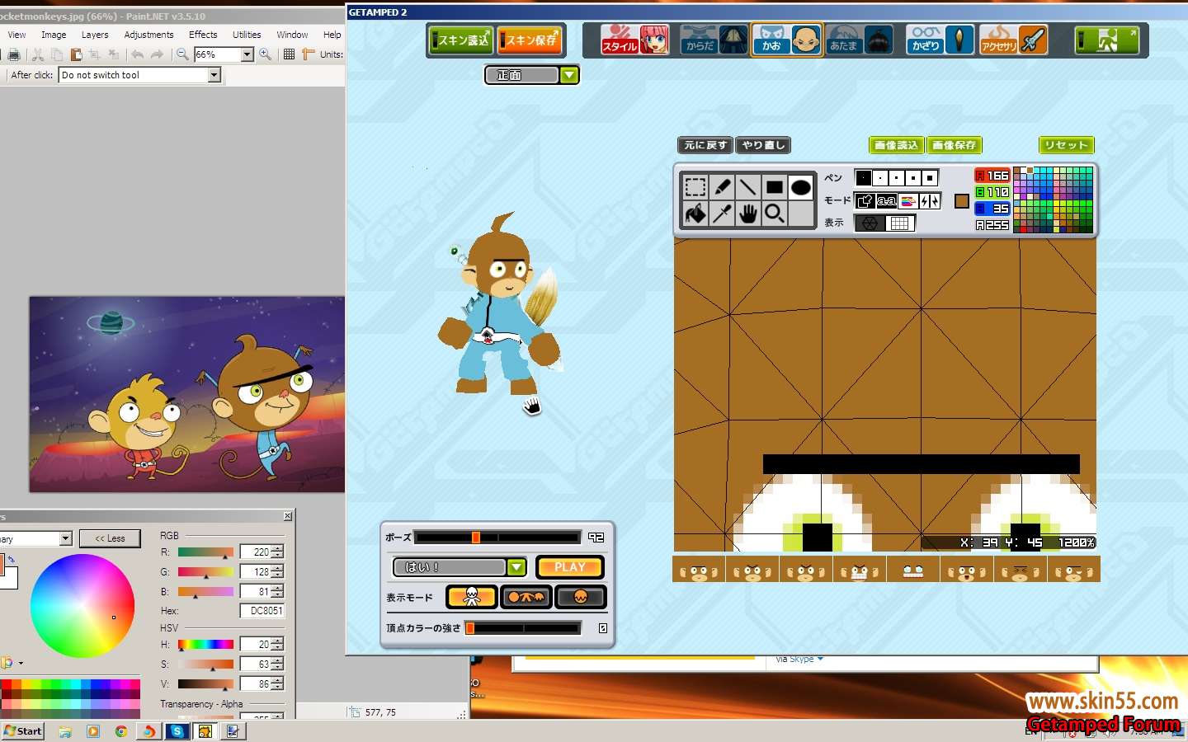
Task: Open the View menu in Paint.NET
Action: [x=16, y=35]
